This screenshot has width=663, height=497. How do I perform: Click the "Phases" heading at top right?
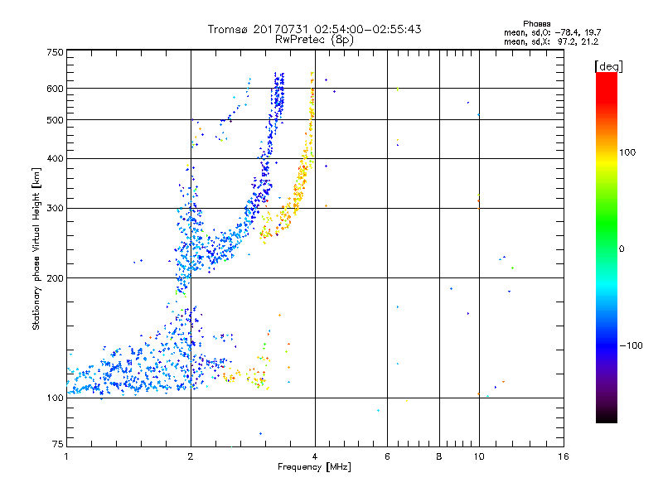(536, 24)
